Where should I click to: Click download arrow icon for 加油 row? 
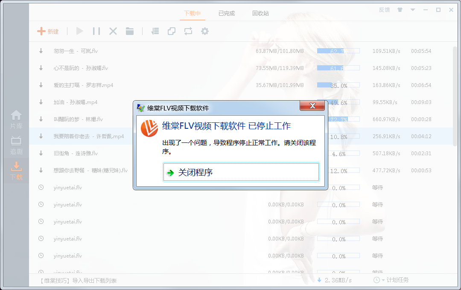(x=41, y=102)
